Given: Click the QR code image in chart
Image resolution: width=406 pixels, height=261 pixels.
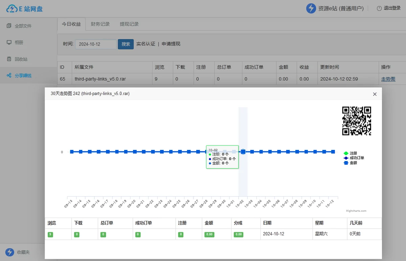Looking at the screenshot, I should click(357, 121).
